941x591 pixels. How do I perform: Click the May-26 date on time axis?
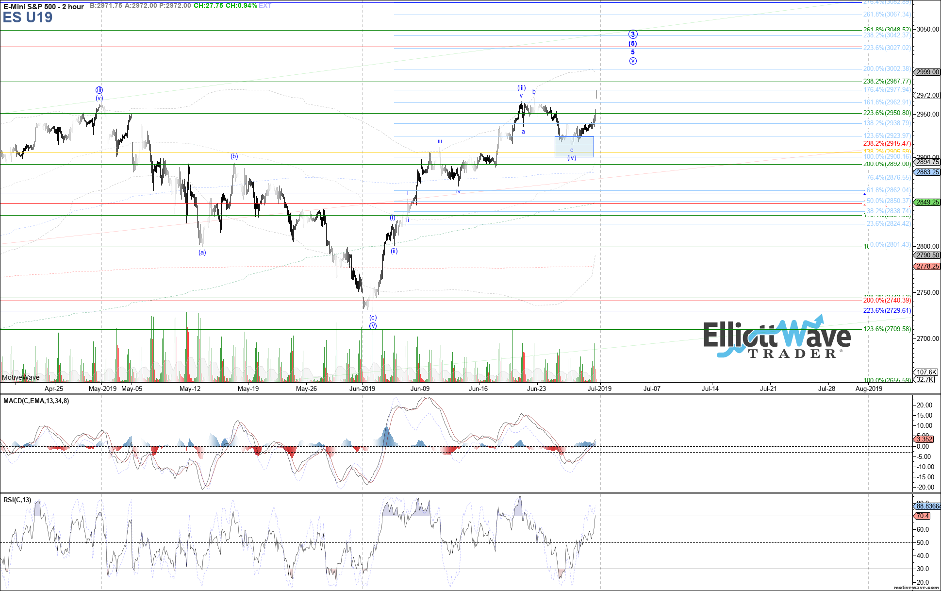coord(306,388)
